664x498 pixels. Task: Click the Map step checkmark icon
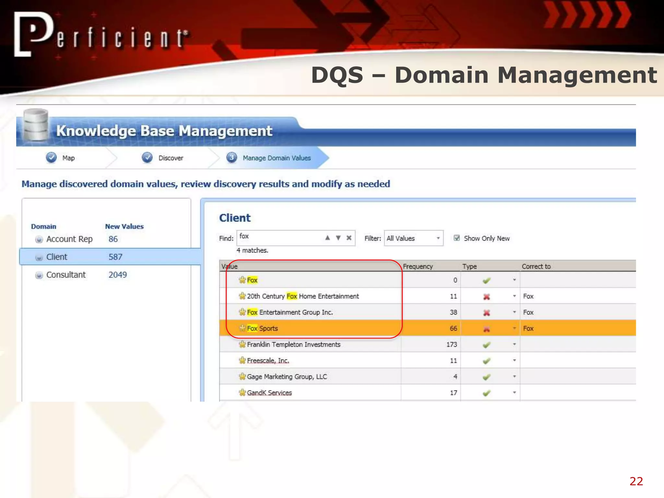[x=51, y=157]
